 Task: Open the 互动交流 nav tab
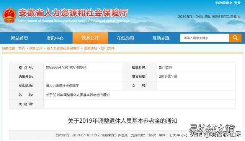coord(161,38)
